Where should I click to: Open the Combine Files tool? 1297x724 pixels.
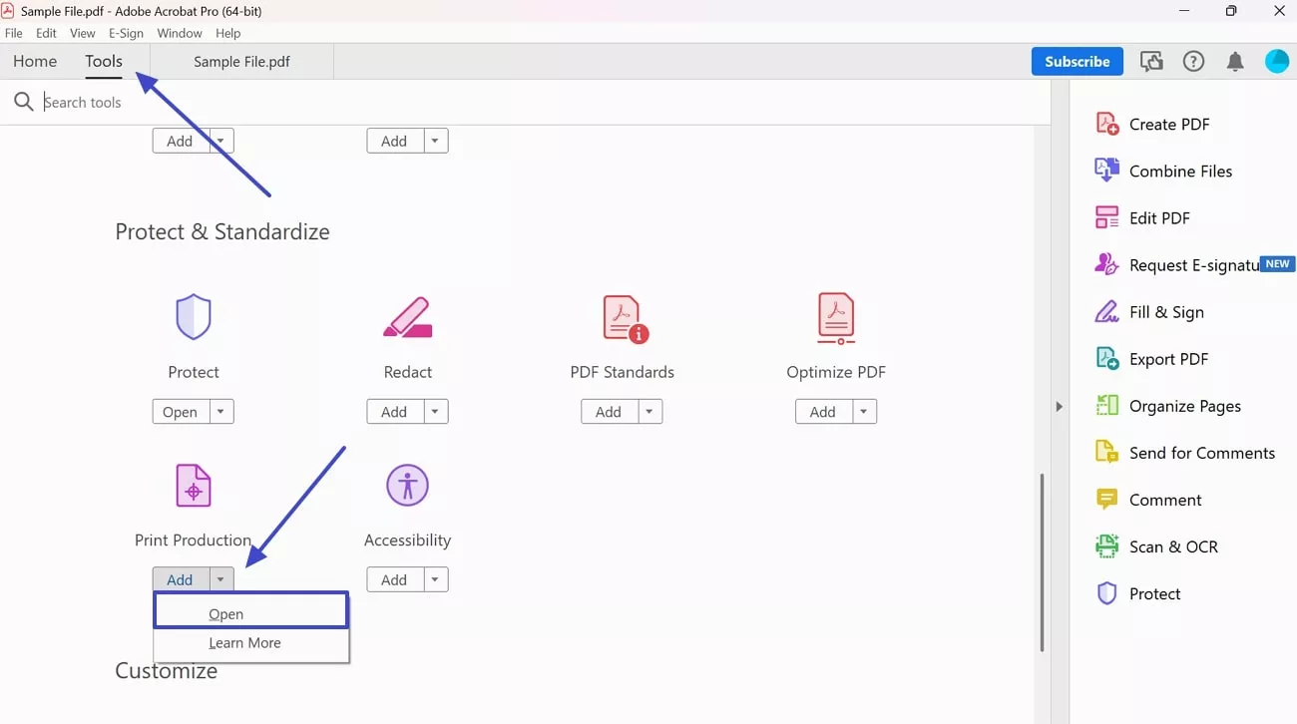[x=1179, y=171]
